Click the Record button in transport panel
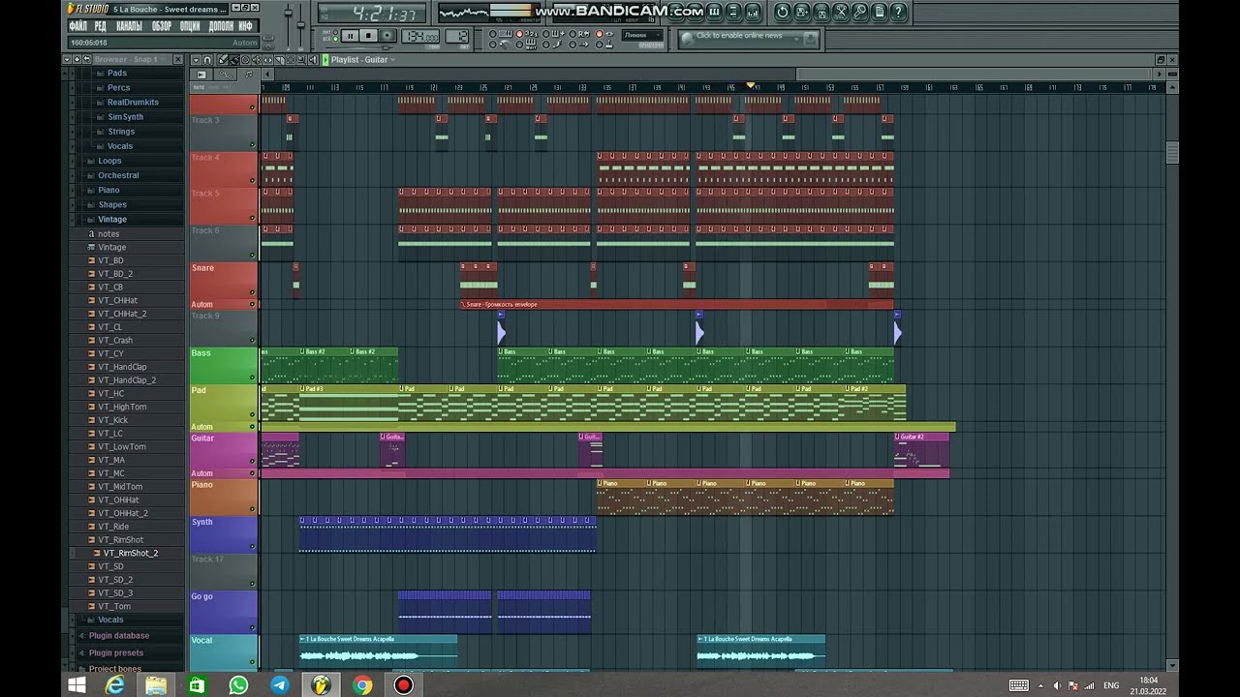Viewport: 1240px width, 697px height. pos(387,36)
